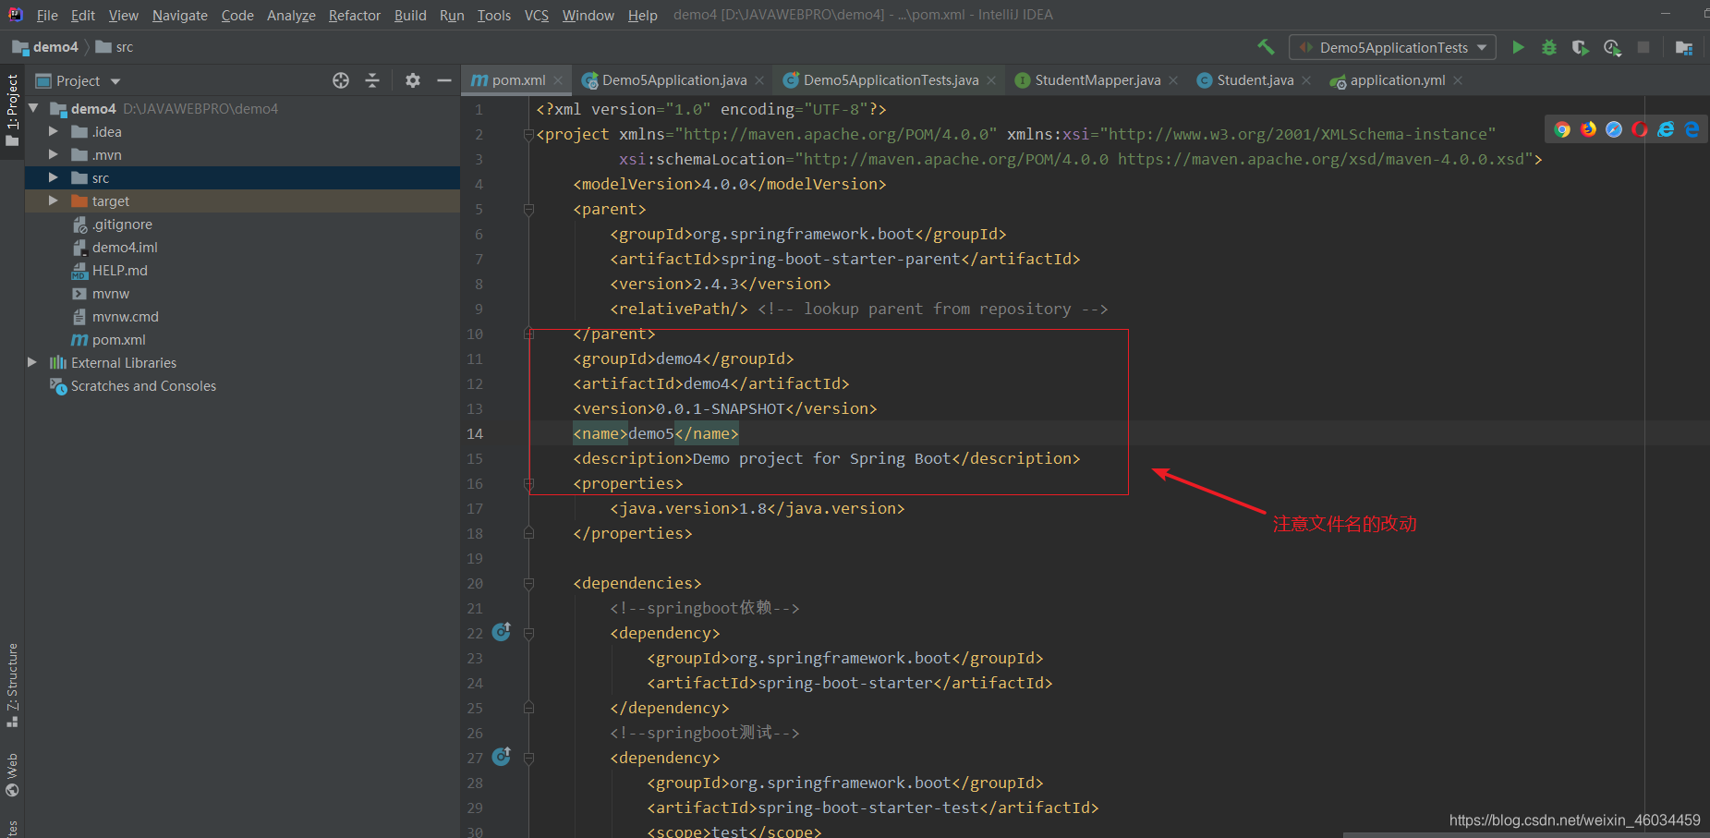
Task: Close the application.yml editor tab
Action: coord(1458,80)
